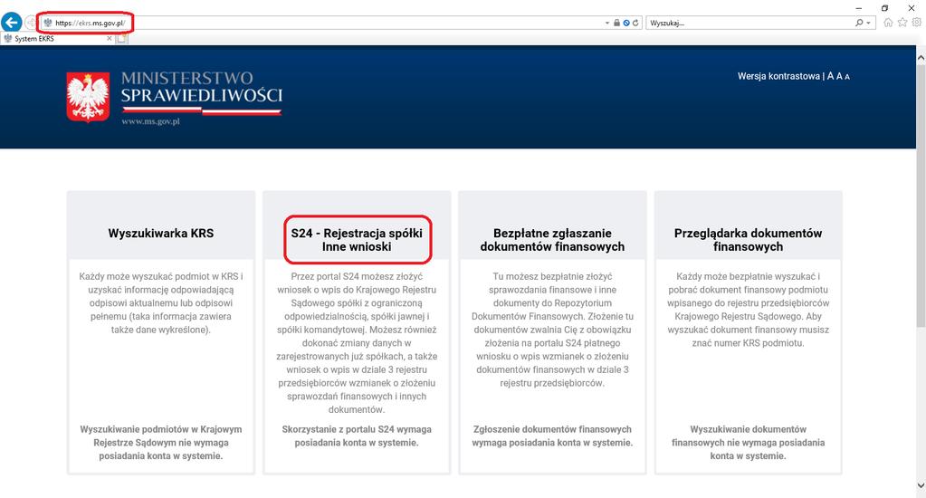
Task: Open Bezpłatne zgłaszanie dokumentów finansowych heading
Action: pos(552,240)
